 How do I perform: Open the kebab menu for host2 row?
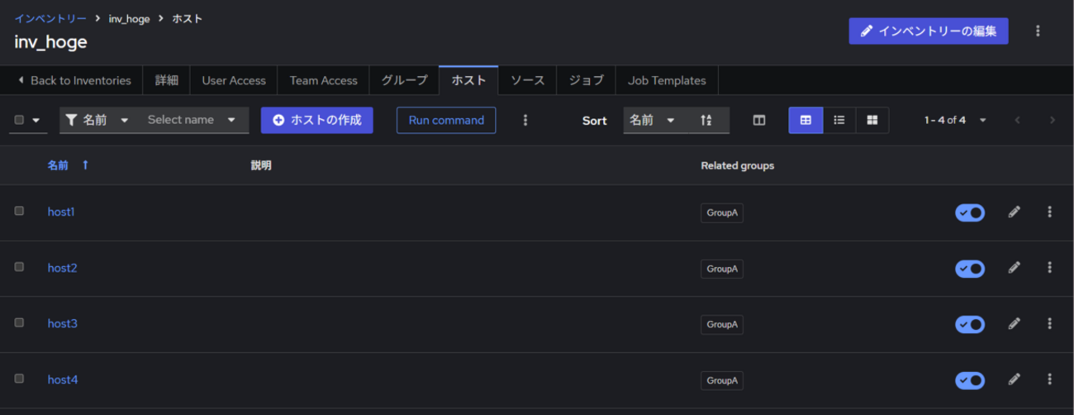pyautogui.click(x=1049, y=268)
